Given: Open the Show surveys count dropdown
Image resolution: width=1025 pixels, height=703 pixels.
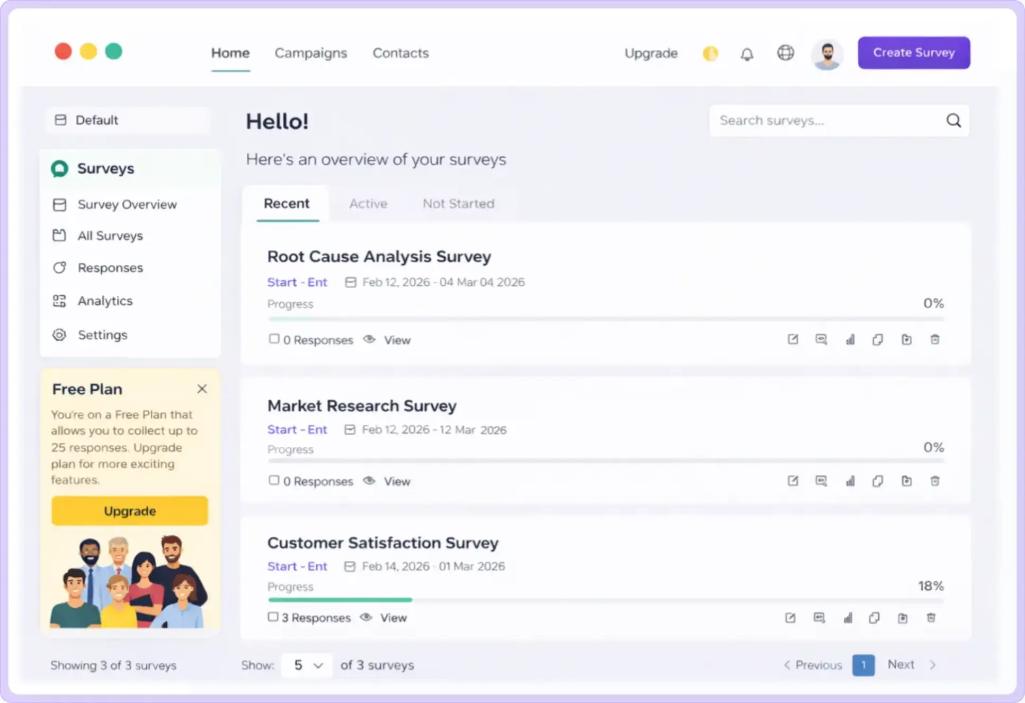Looking at the screenshot, I should 306,665.
